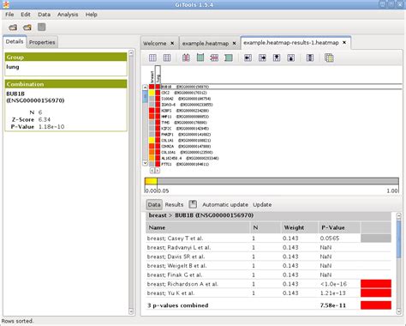Click the heatmap vertical scroll down arrow
Viewport: 406px width, 326px height.
click(145, 163)
